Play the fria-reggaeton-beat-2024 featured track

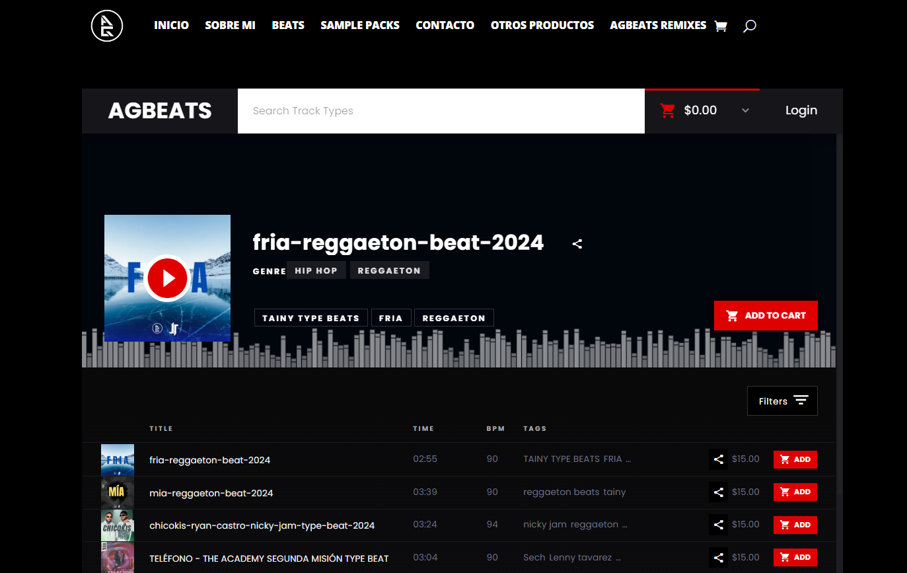coord(167,278)
